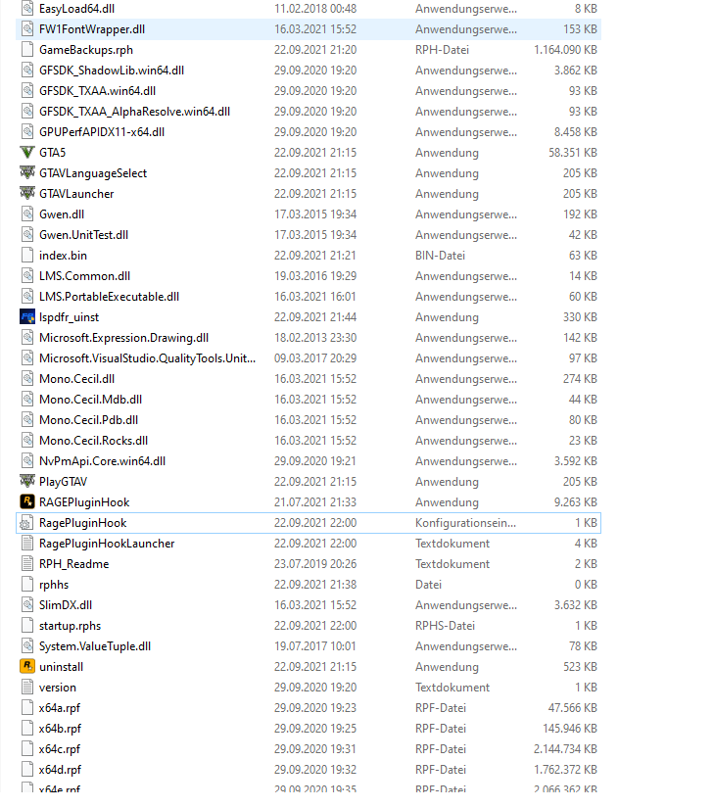
Task: Click the index.bin file icon
Action: click(x=27, y=255)
